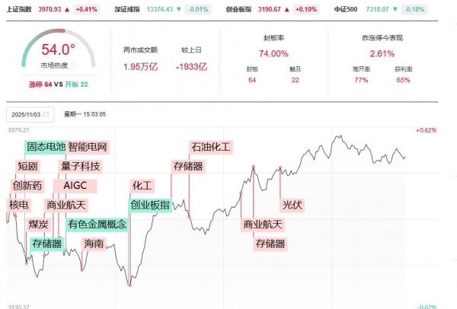
Task: Click the AIGC sector tag
Action: click(75, 185)
